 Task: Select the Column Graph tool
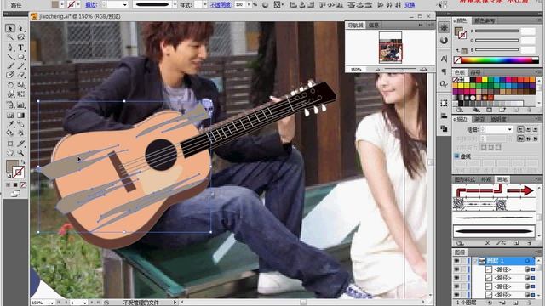20,105
